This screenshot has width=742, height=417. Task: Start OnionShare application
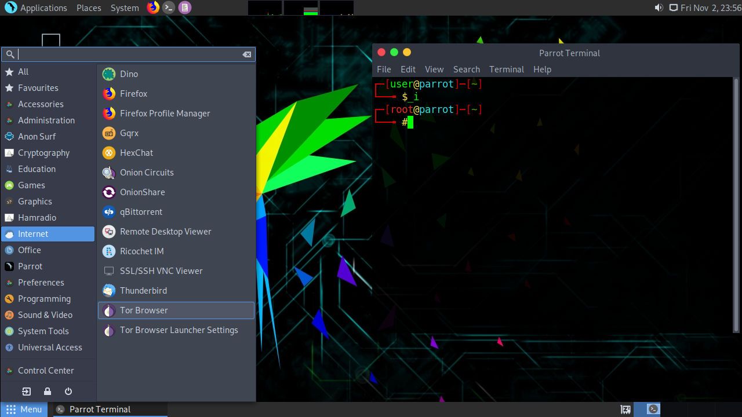point(176,192)
